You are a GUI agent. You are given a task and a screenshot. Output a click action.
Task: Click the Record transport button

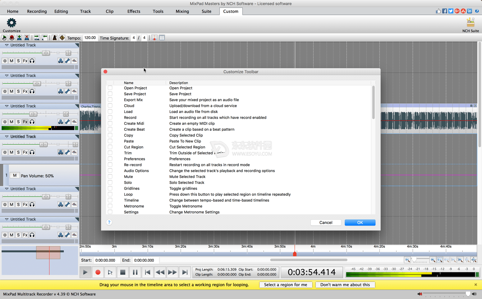click(98, 272)
